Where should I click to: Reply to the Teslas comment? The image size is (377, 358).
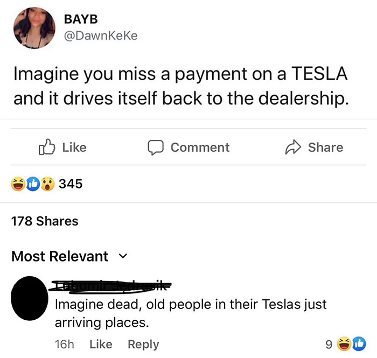click(x=143, y=345)
